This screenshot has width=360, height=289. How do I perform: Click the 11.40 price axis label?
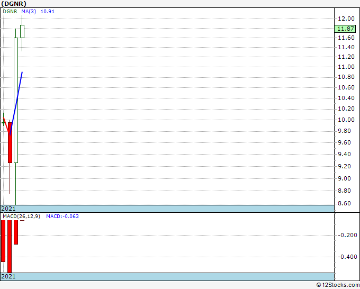tap(346, 47)
